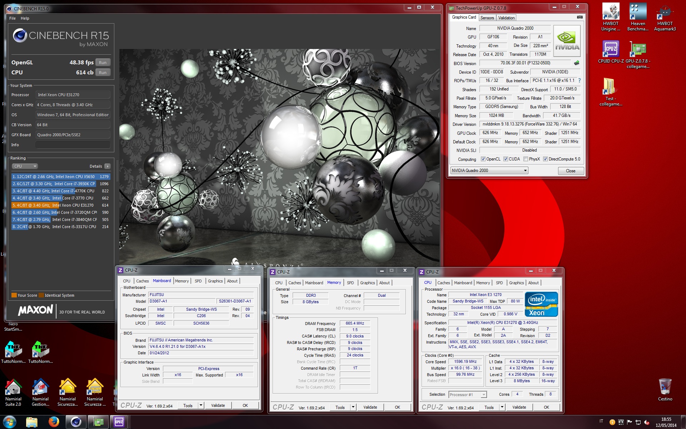The image size is (686, 429).
Task: Click Cinebench rendered scene preview
Action: coord(279,157)
